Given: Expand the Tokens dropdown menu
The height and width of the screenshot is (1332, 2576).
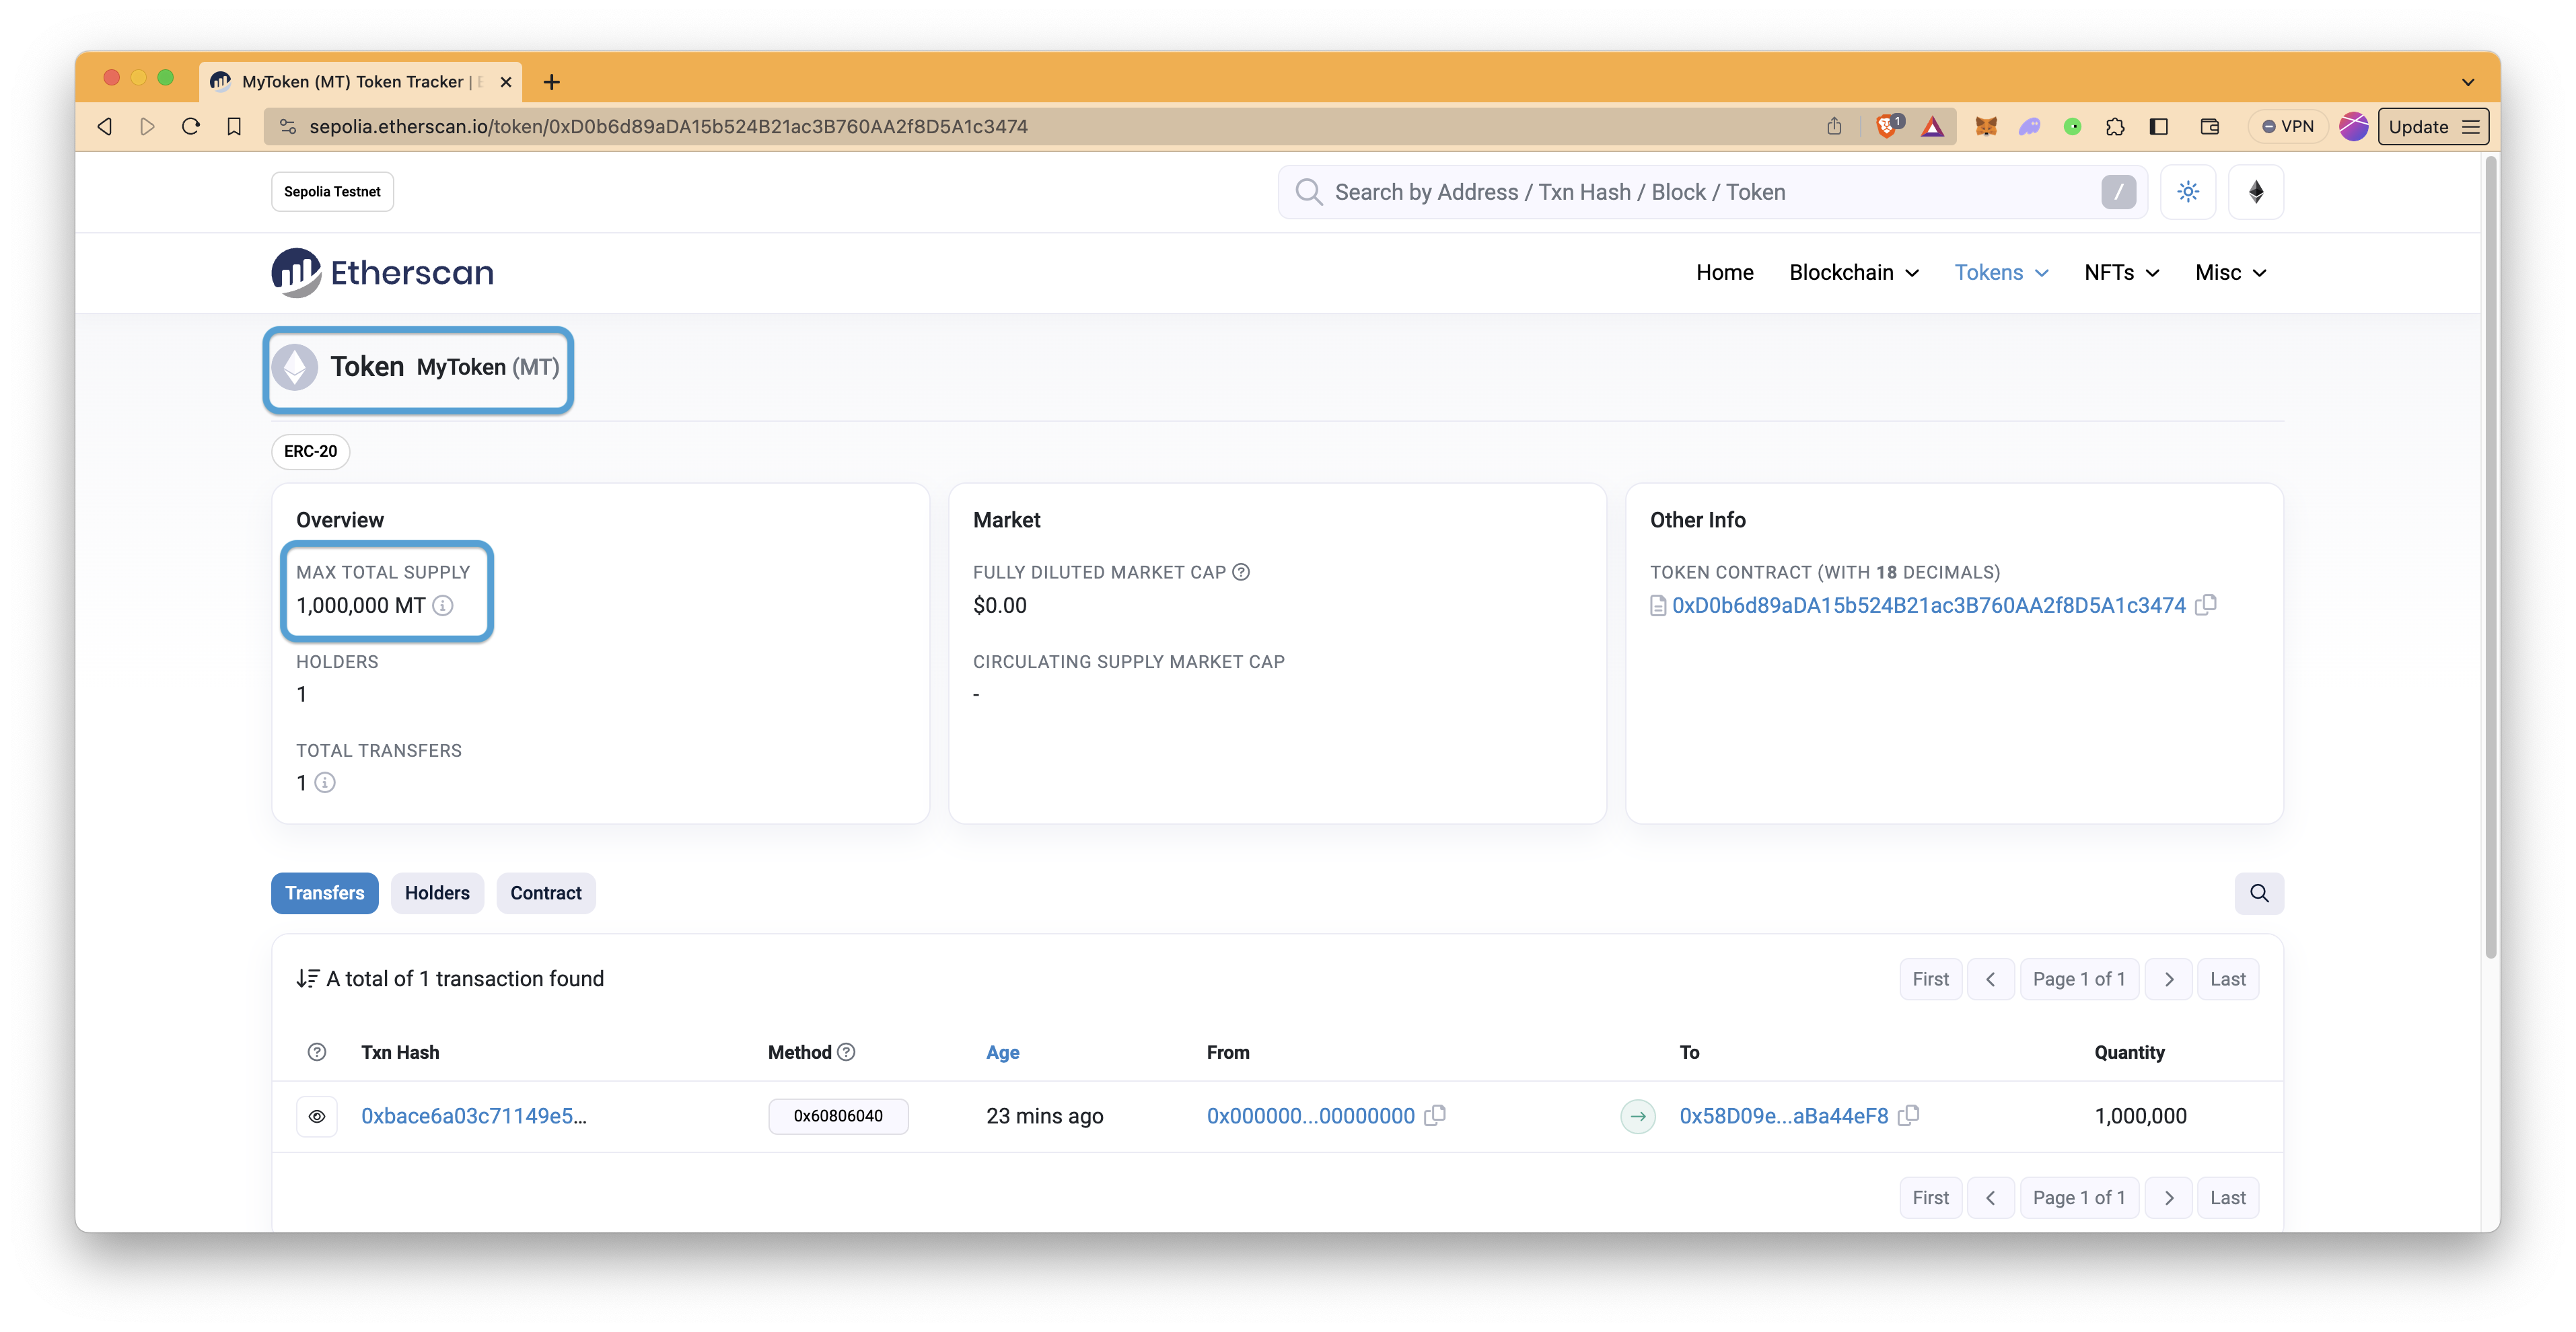Looking at the screenshot, I should (2001, 272).
